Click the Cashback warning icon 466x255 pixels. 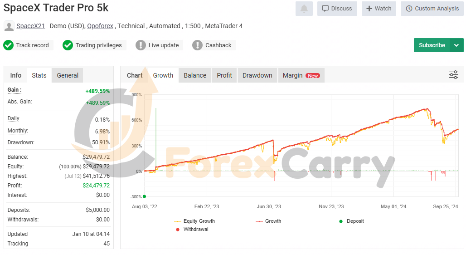point(197,45)
